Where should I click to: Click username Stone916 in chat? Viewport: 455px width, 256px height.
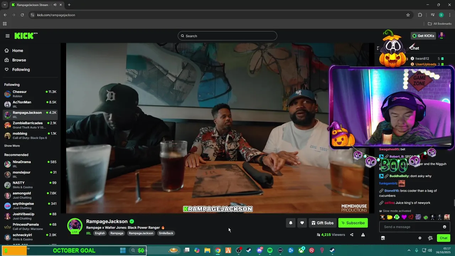(x=391, y=191)
